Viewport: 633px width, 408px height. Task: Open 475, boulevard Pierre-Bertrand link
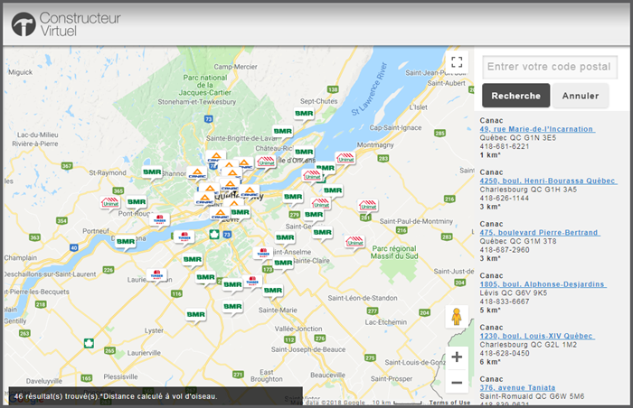(540, 232)
